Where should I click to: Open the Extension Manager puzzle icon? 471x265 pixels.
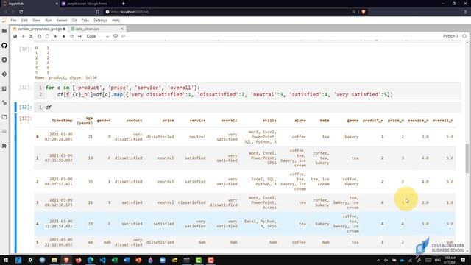click(4, 146)
